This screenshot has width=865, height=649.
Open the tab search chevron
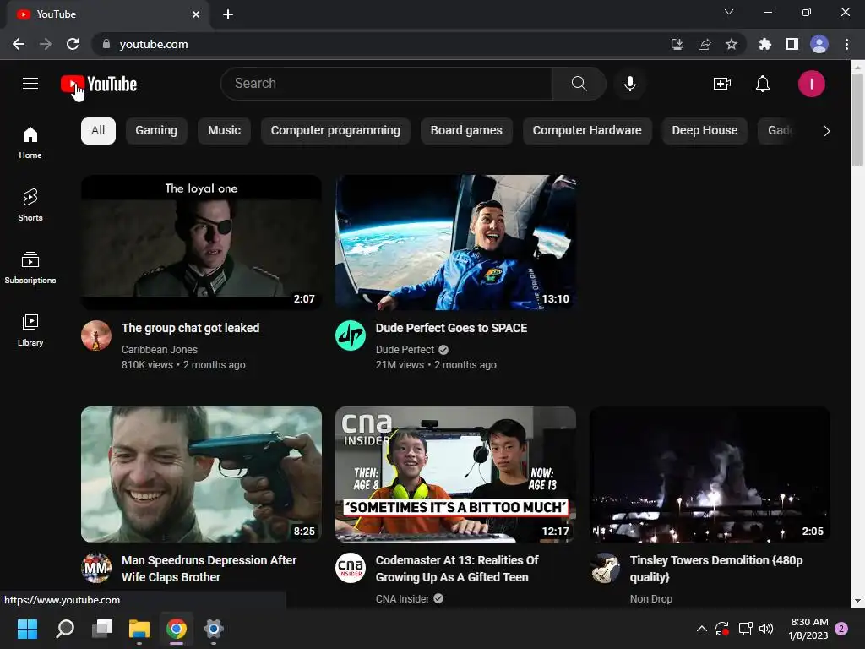pos(729,12)
